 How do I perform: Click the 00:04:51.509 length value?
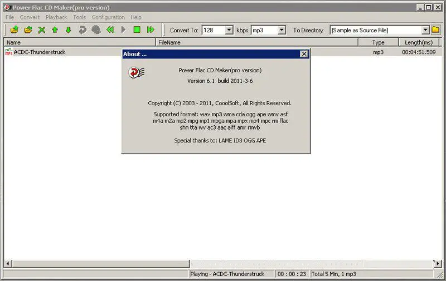tap(419, 52)
